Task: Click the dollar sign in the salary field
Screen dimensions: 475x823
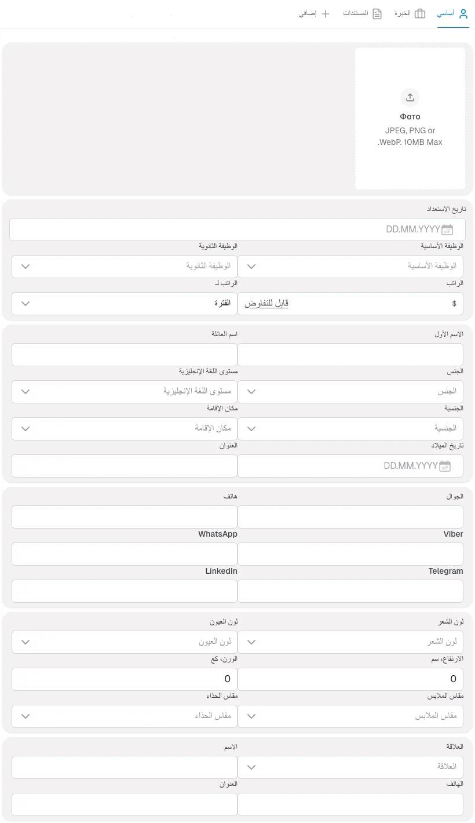Action: [x=454, y=303]
